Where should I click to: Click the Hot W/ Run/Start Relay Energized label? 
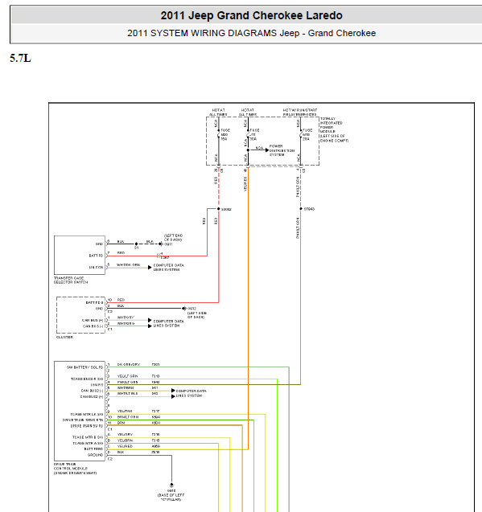(299, 113)
